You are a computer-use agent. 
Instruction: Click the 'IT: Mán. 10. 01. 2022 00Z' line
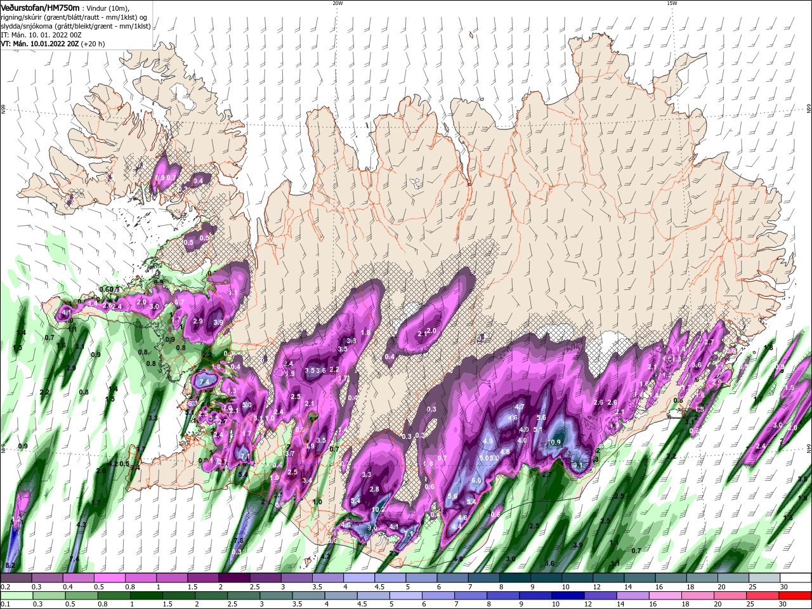click(41, 35)
